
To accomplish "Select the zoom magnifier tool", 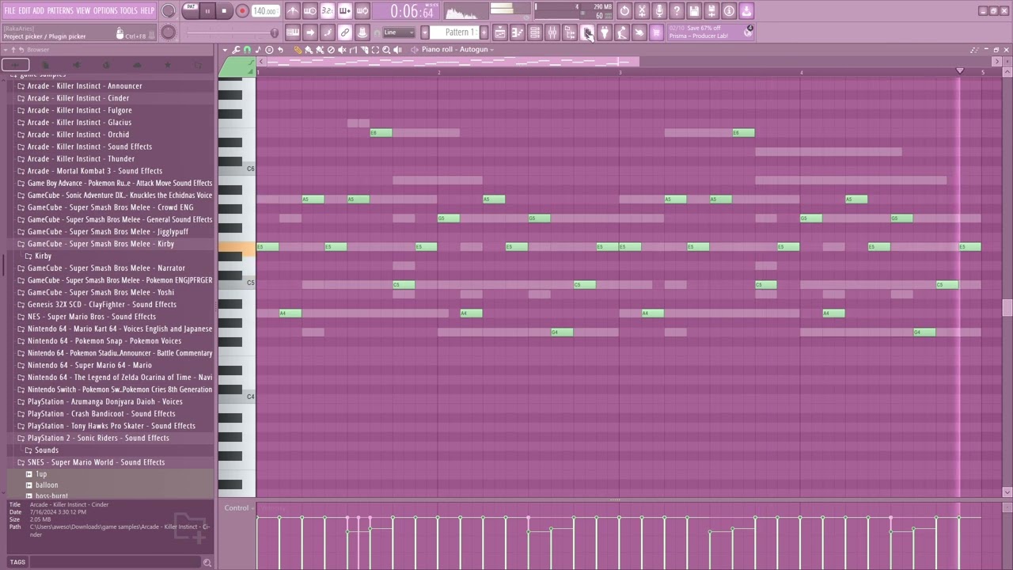I will (x=386, y=50).
